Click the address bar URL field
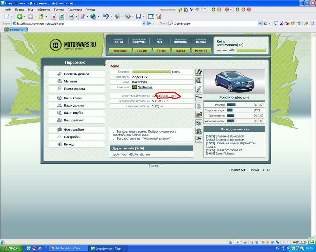Image resolution: width=316 pixels, height=252 pixels. coord(79,23)
